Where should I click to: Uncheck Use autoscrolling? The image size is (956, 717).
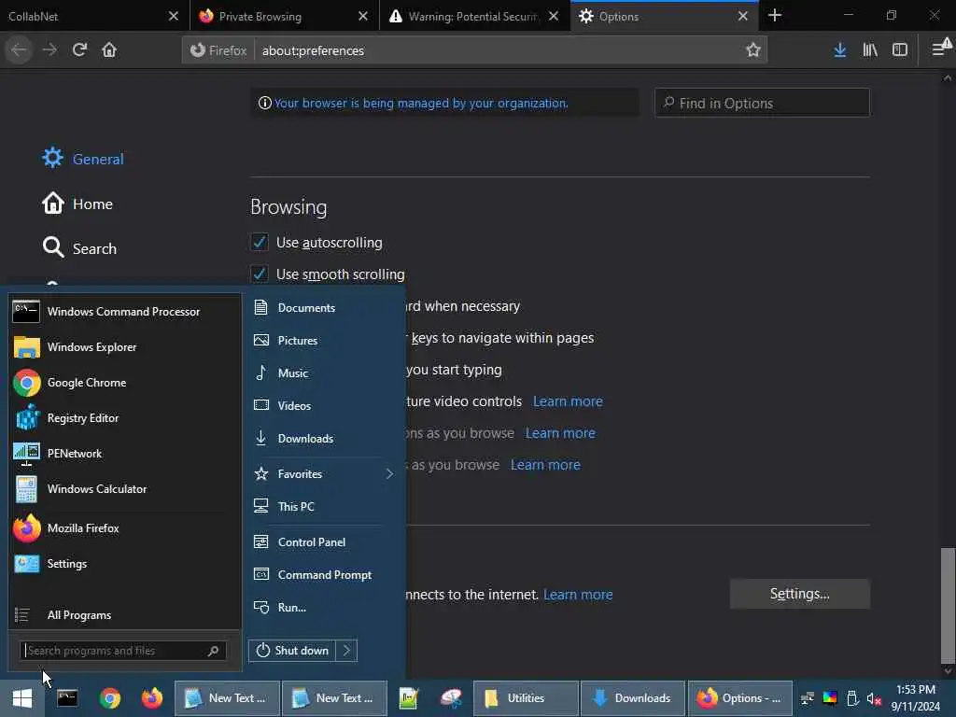pyautogui.click(x=260, y=242)
